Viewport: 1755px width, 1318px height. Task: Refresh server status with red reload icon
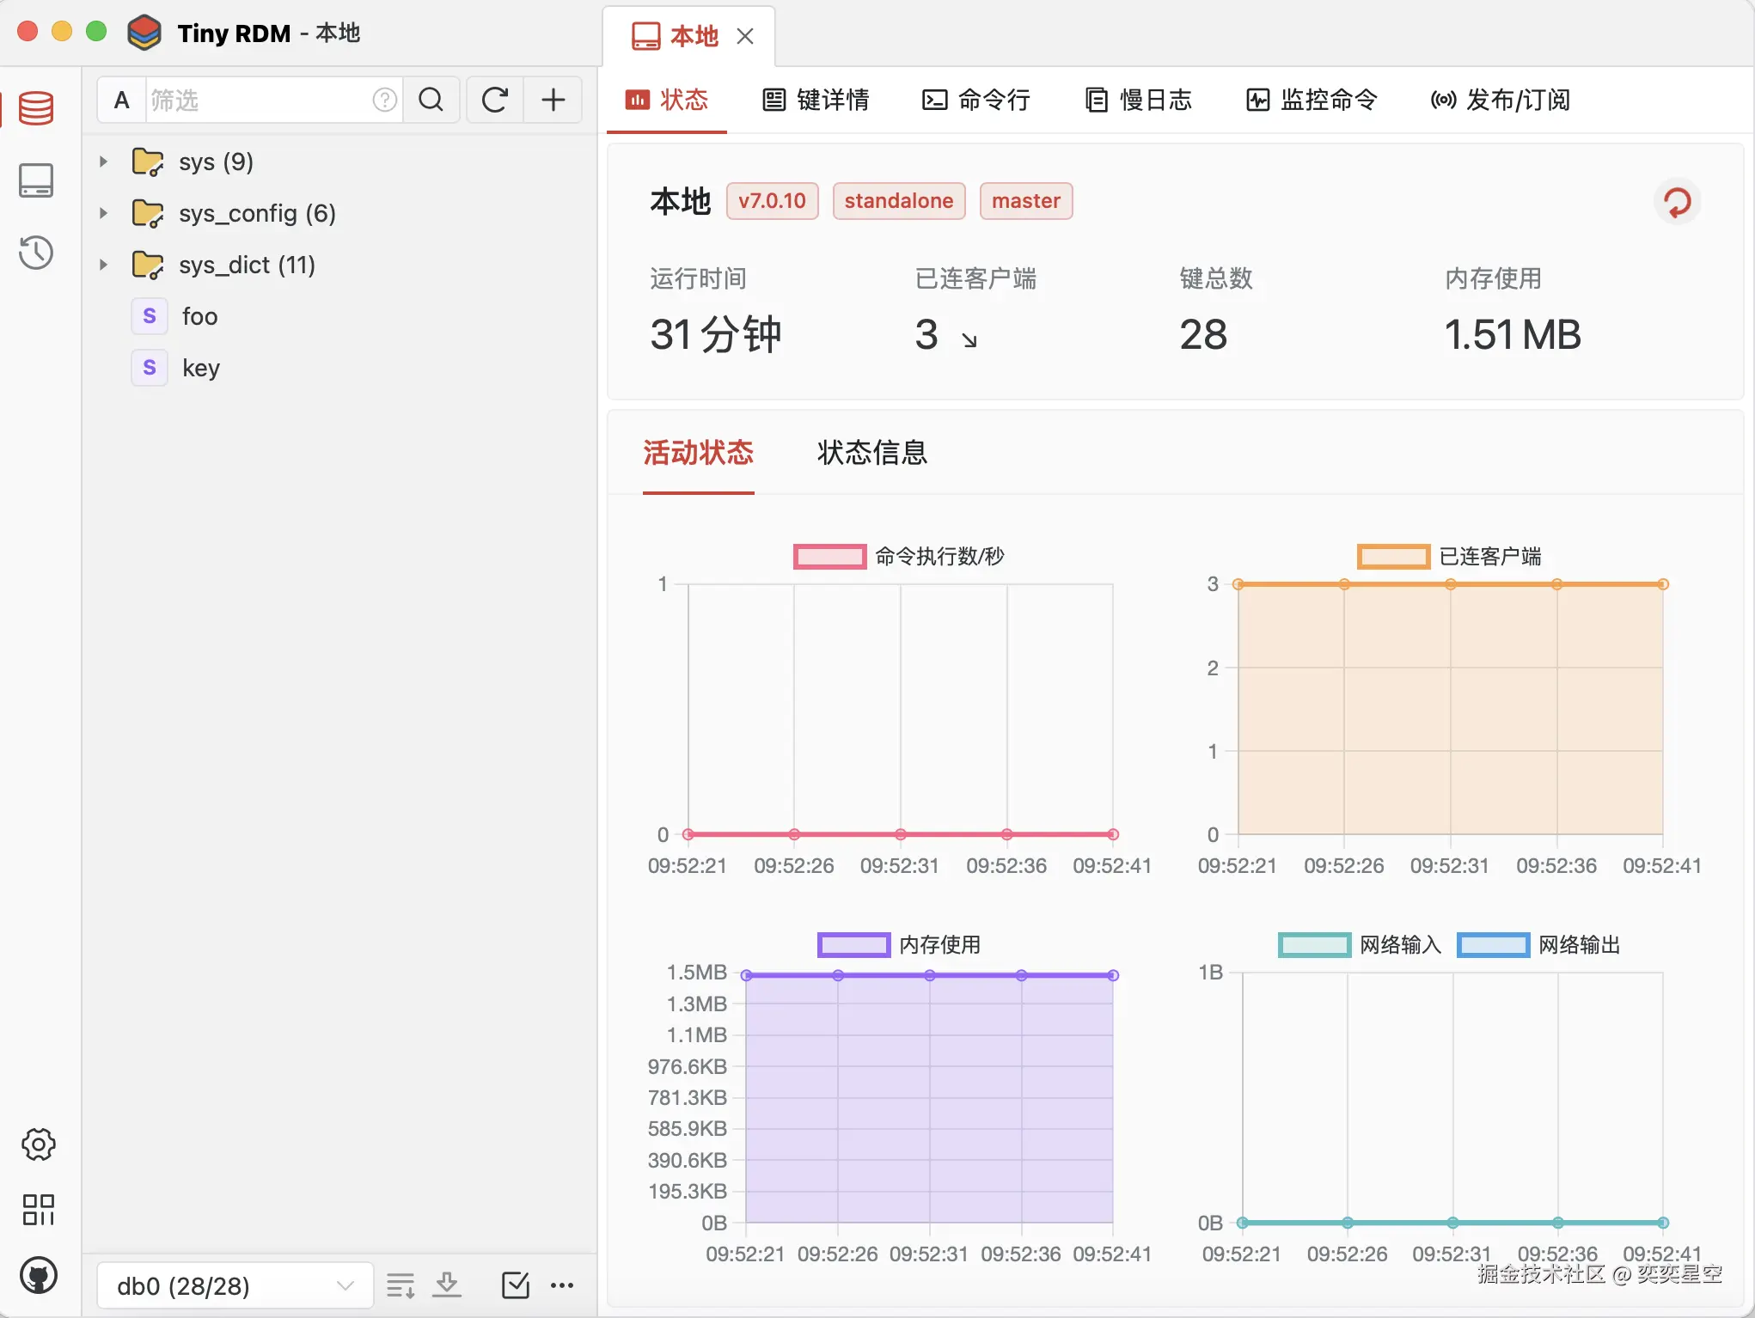[1677, 203]
